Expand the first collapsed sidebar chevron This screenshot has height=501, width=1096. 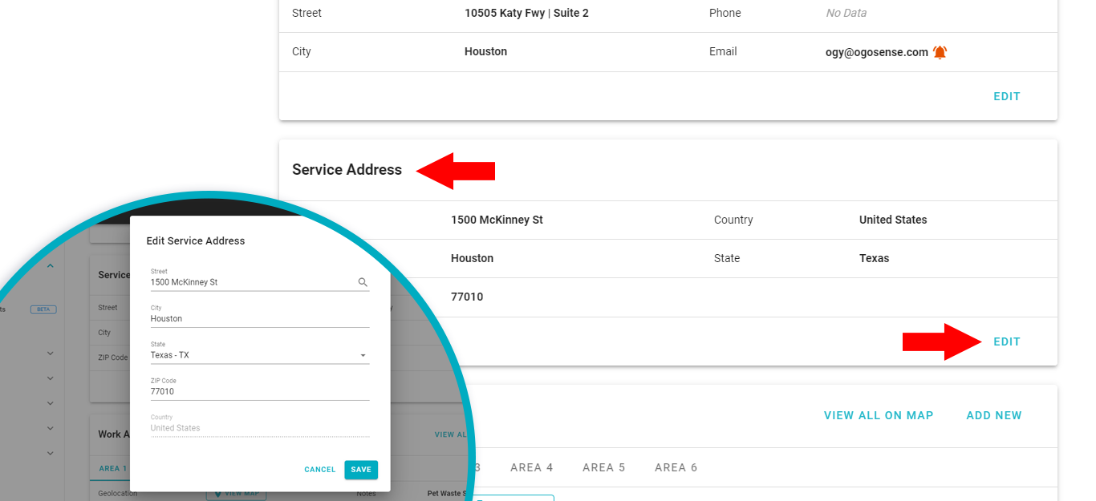point(50,353)
